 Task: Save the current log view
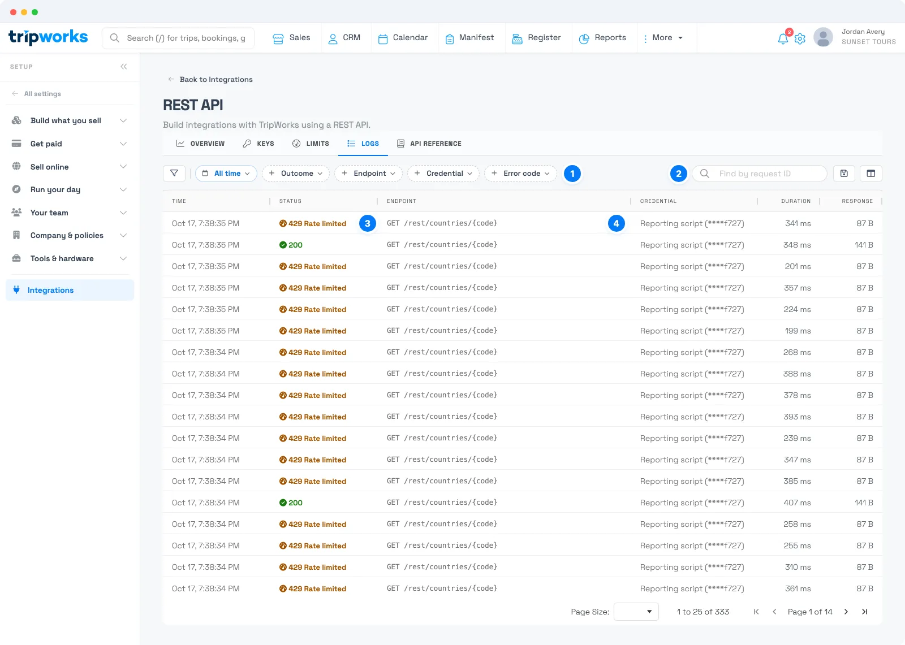844,174
